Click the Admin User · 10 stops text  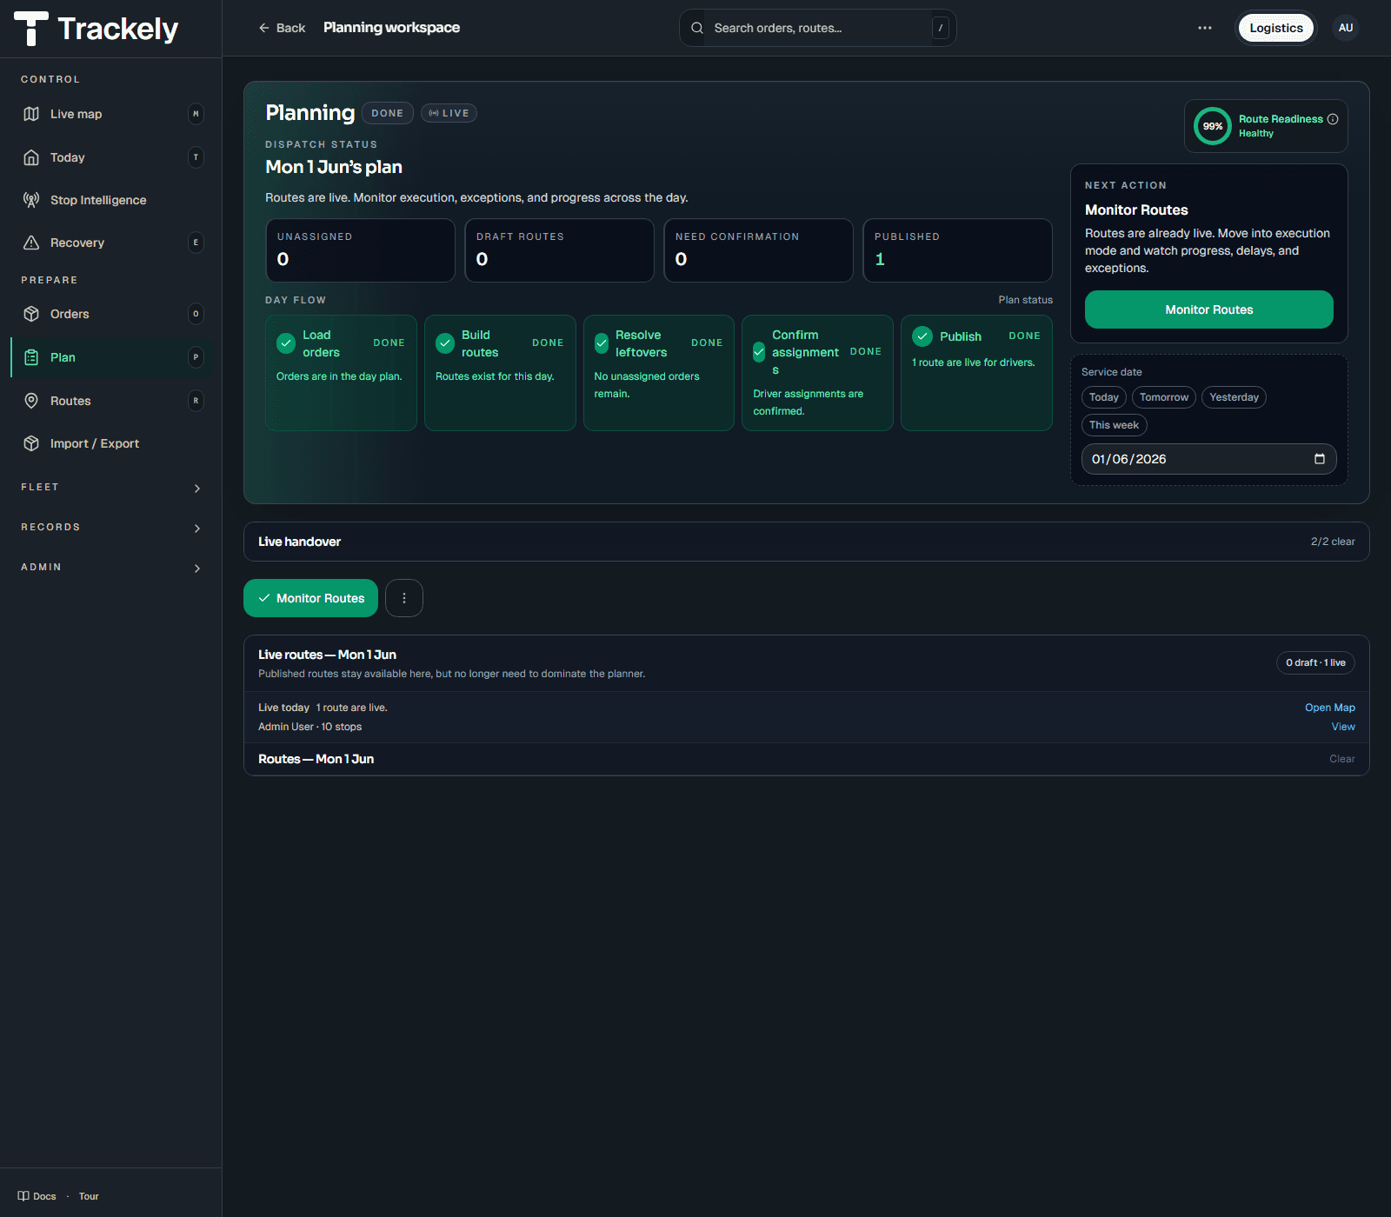[309, 727]
